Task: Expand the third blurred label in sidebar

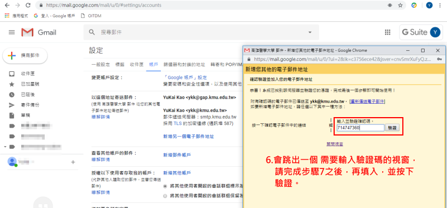Action: pos(5,147)
